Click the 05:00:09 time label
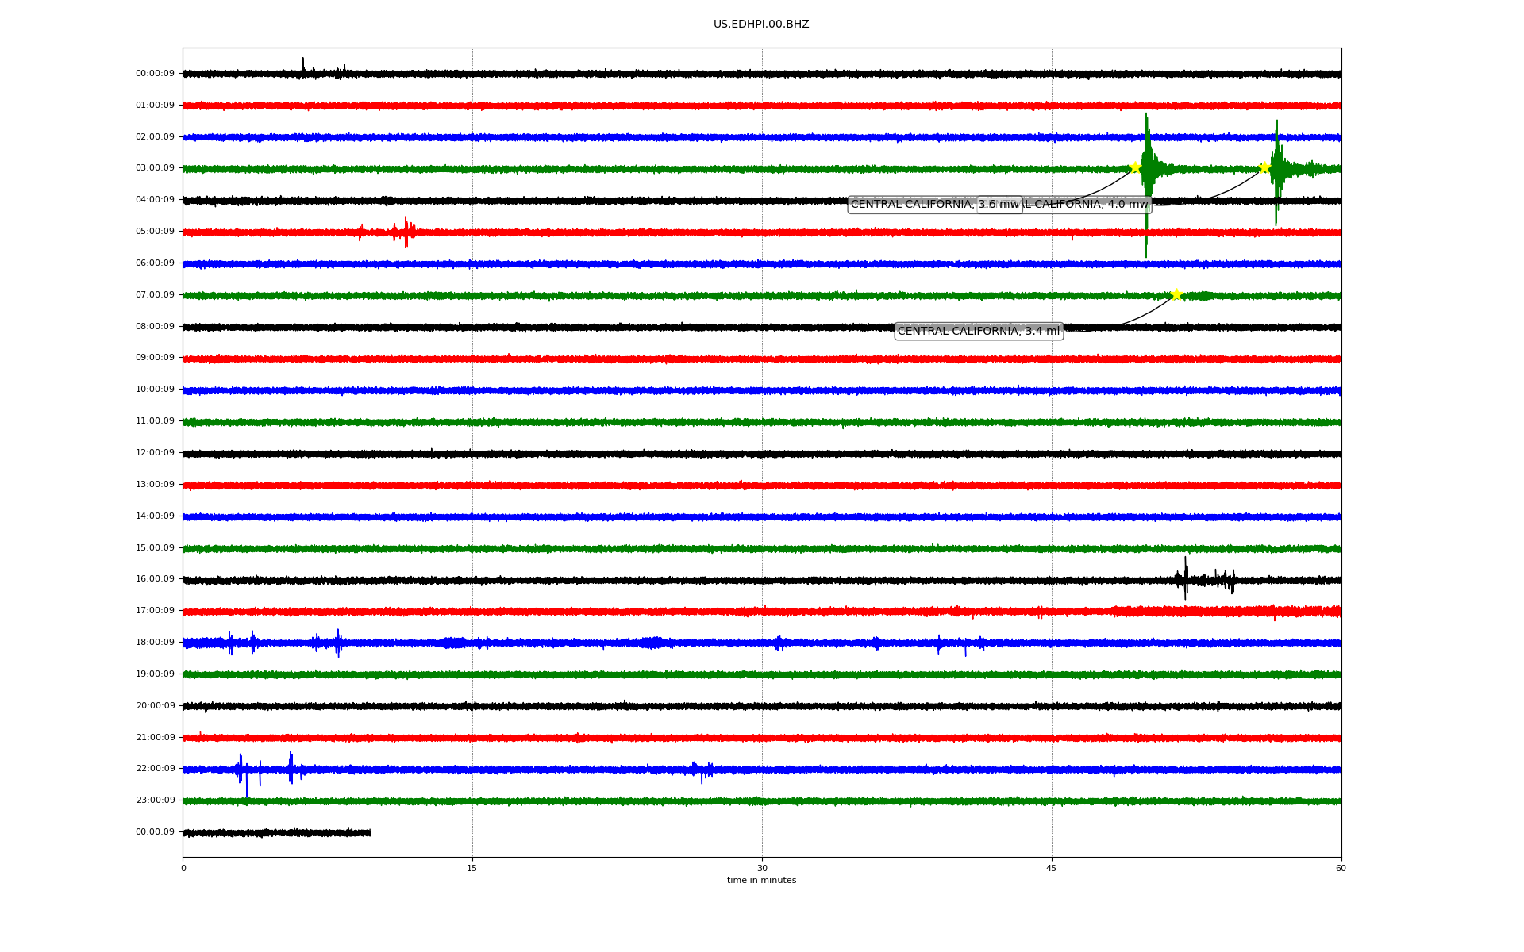1524x952 pixels. coord(155,232)
